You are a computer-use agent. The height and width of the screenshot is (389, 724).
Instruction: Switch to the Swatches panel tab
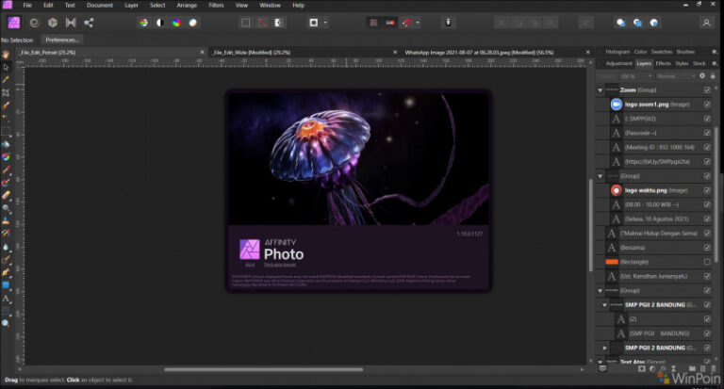point(662,52)
